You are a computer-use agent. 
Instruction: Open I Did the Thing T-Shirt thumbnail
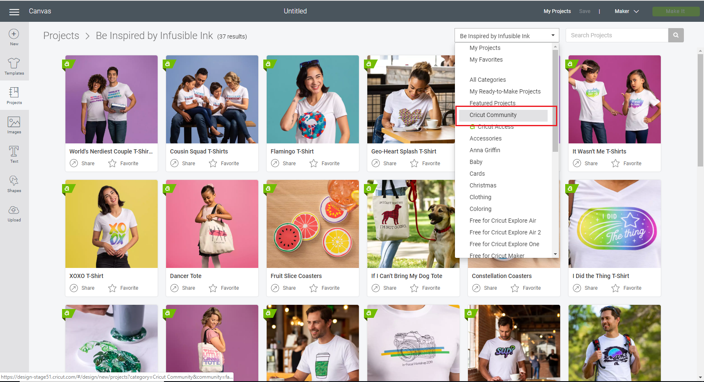coord(615,224)
